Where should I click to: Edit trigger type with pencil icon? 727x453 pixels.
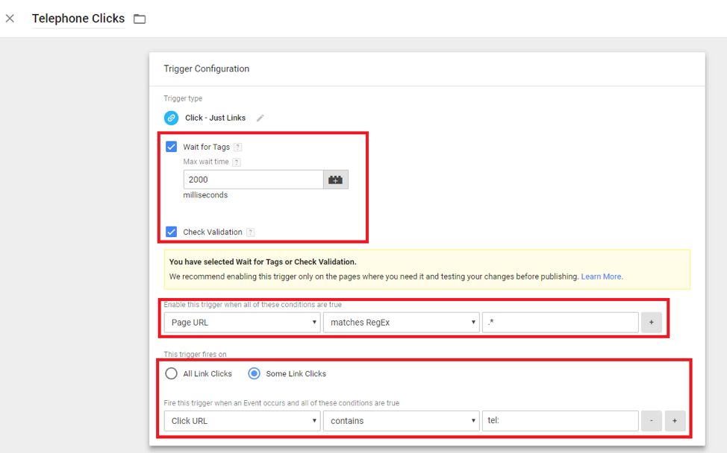pos(260,118)
